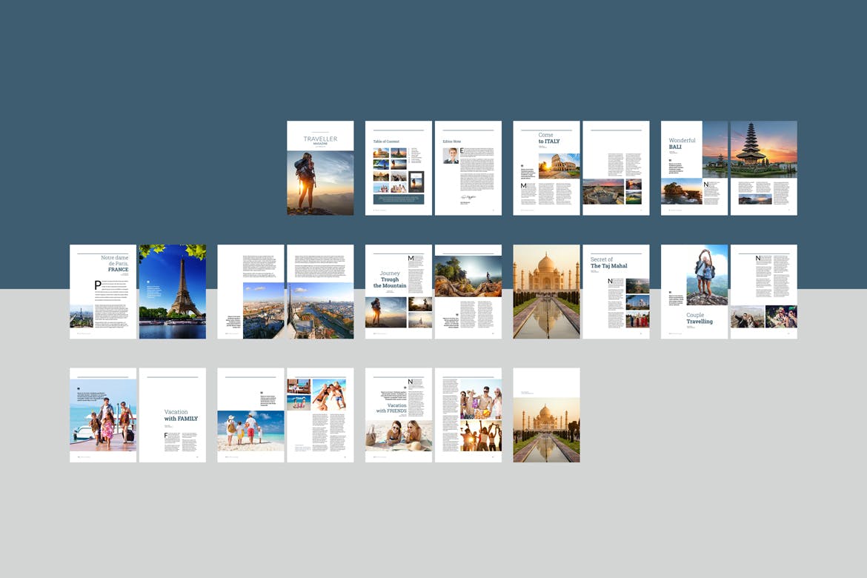View the Editor Note page
The width and height of the screenshot is (867, 578).
pos(468,167)
